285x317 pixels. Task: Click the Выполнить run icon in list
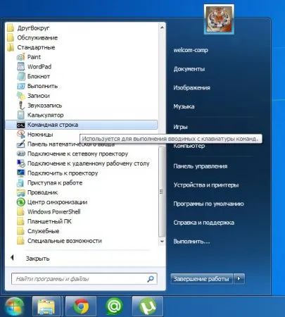pyautogui.click(x=20, y=86)
